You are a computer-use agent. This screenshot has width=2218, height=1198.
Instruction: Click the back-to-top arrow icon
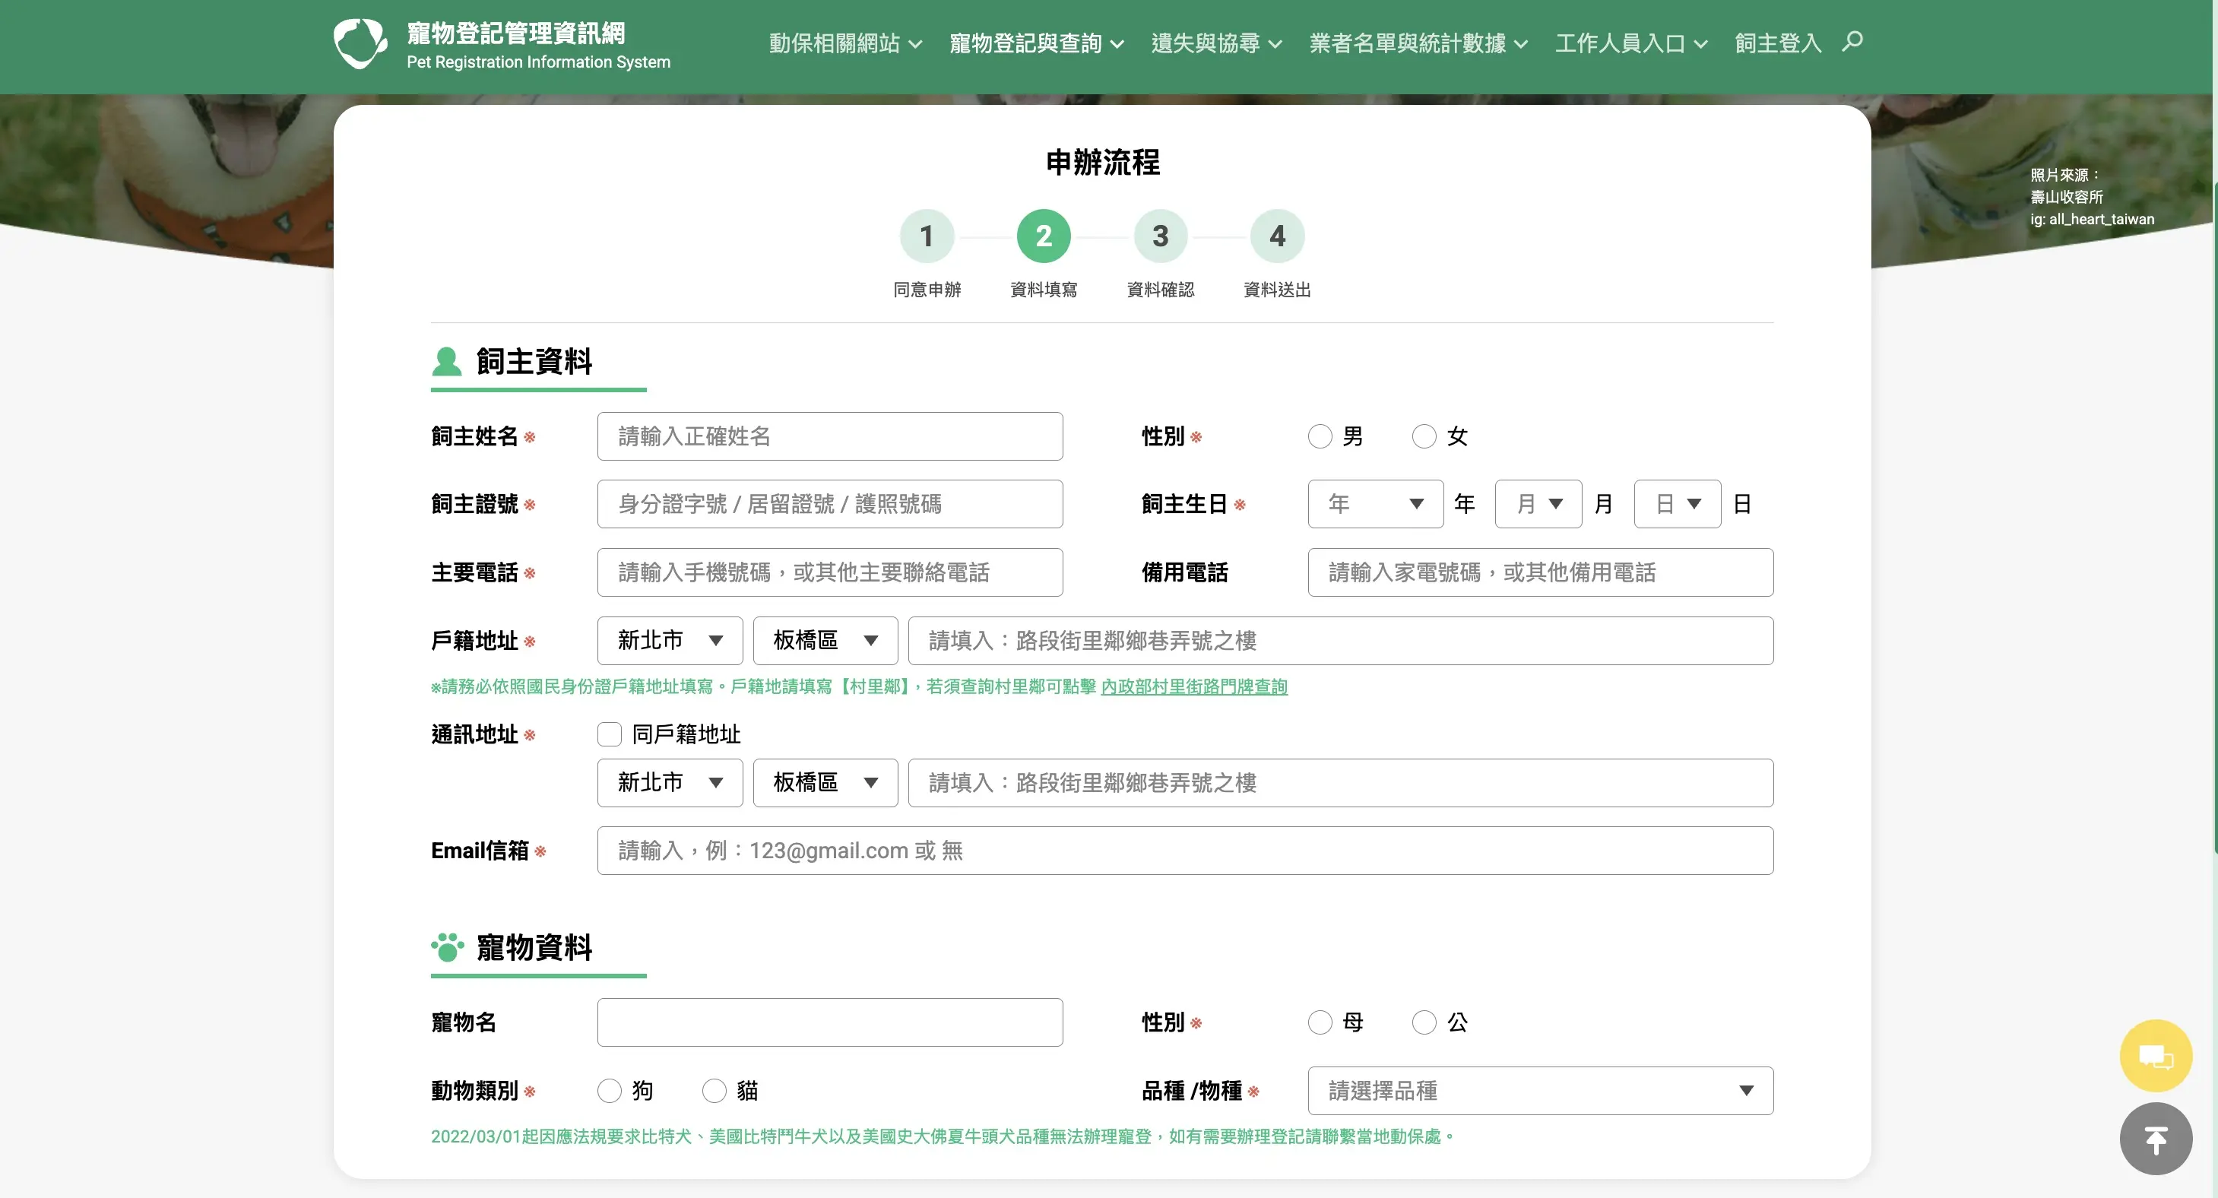[x=2156, y=1139]
